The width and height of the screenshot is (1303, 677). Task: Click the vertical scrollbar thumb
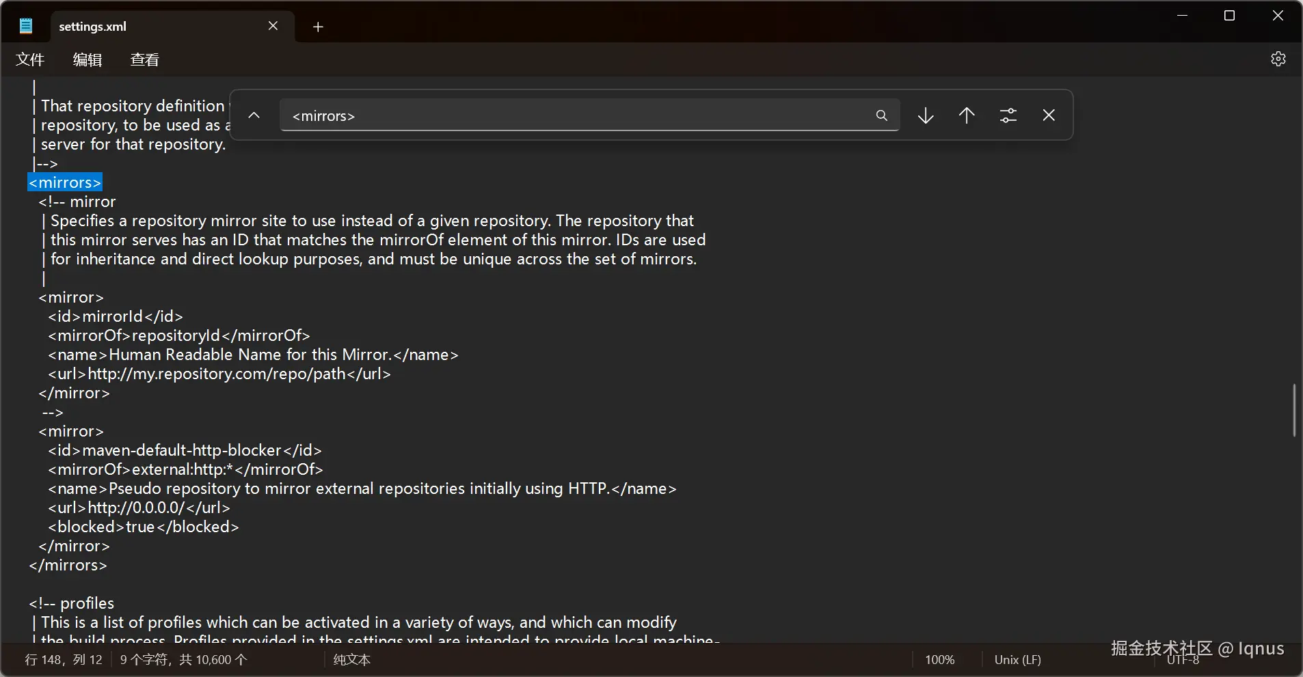[1294, 410]
